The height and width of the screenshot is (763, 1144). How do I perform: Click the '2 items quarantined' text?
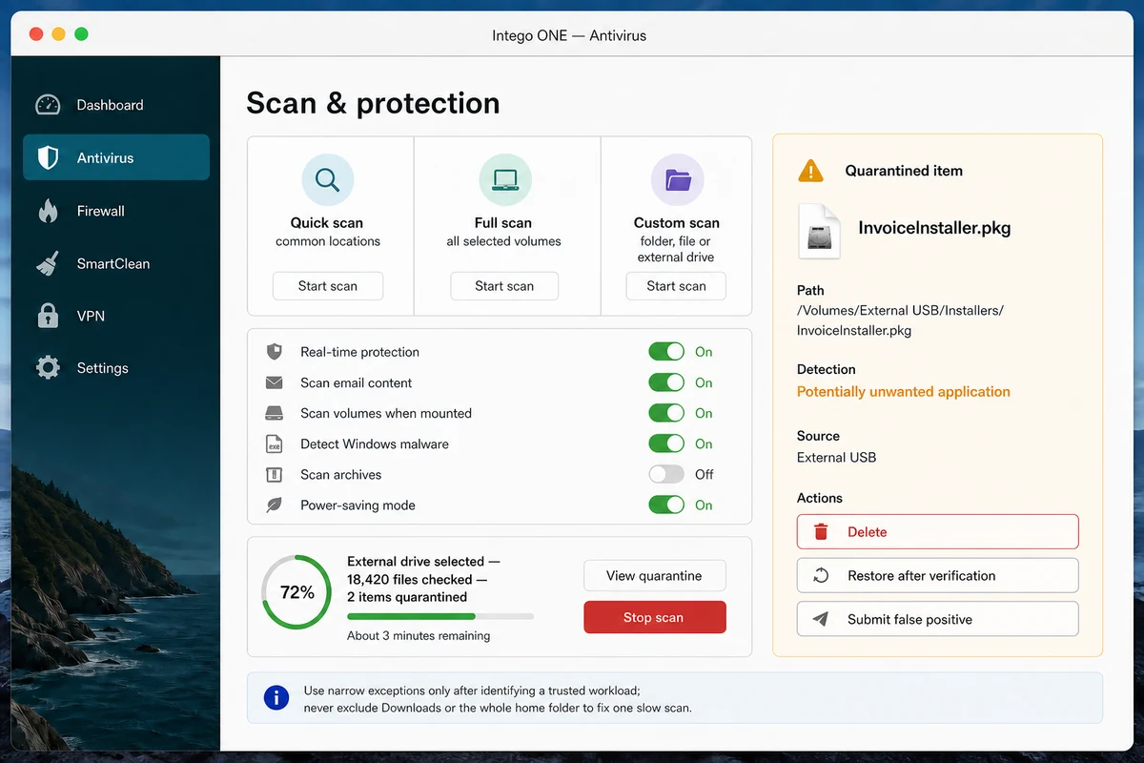[407, 597]
